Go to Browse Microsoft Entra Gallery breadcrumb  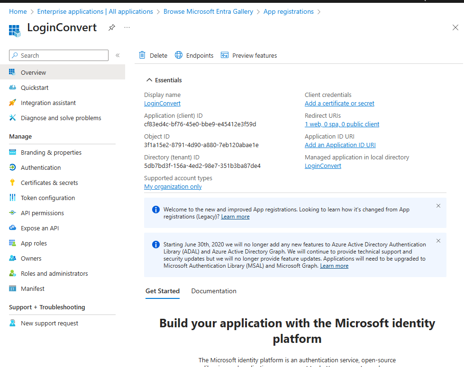[x=208, y=11]
